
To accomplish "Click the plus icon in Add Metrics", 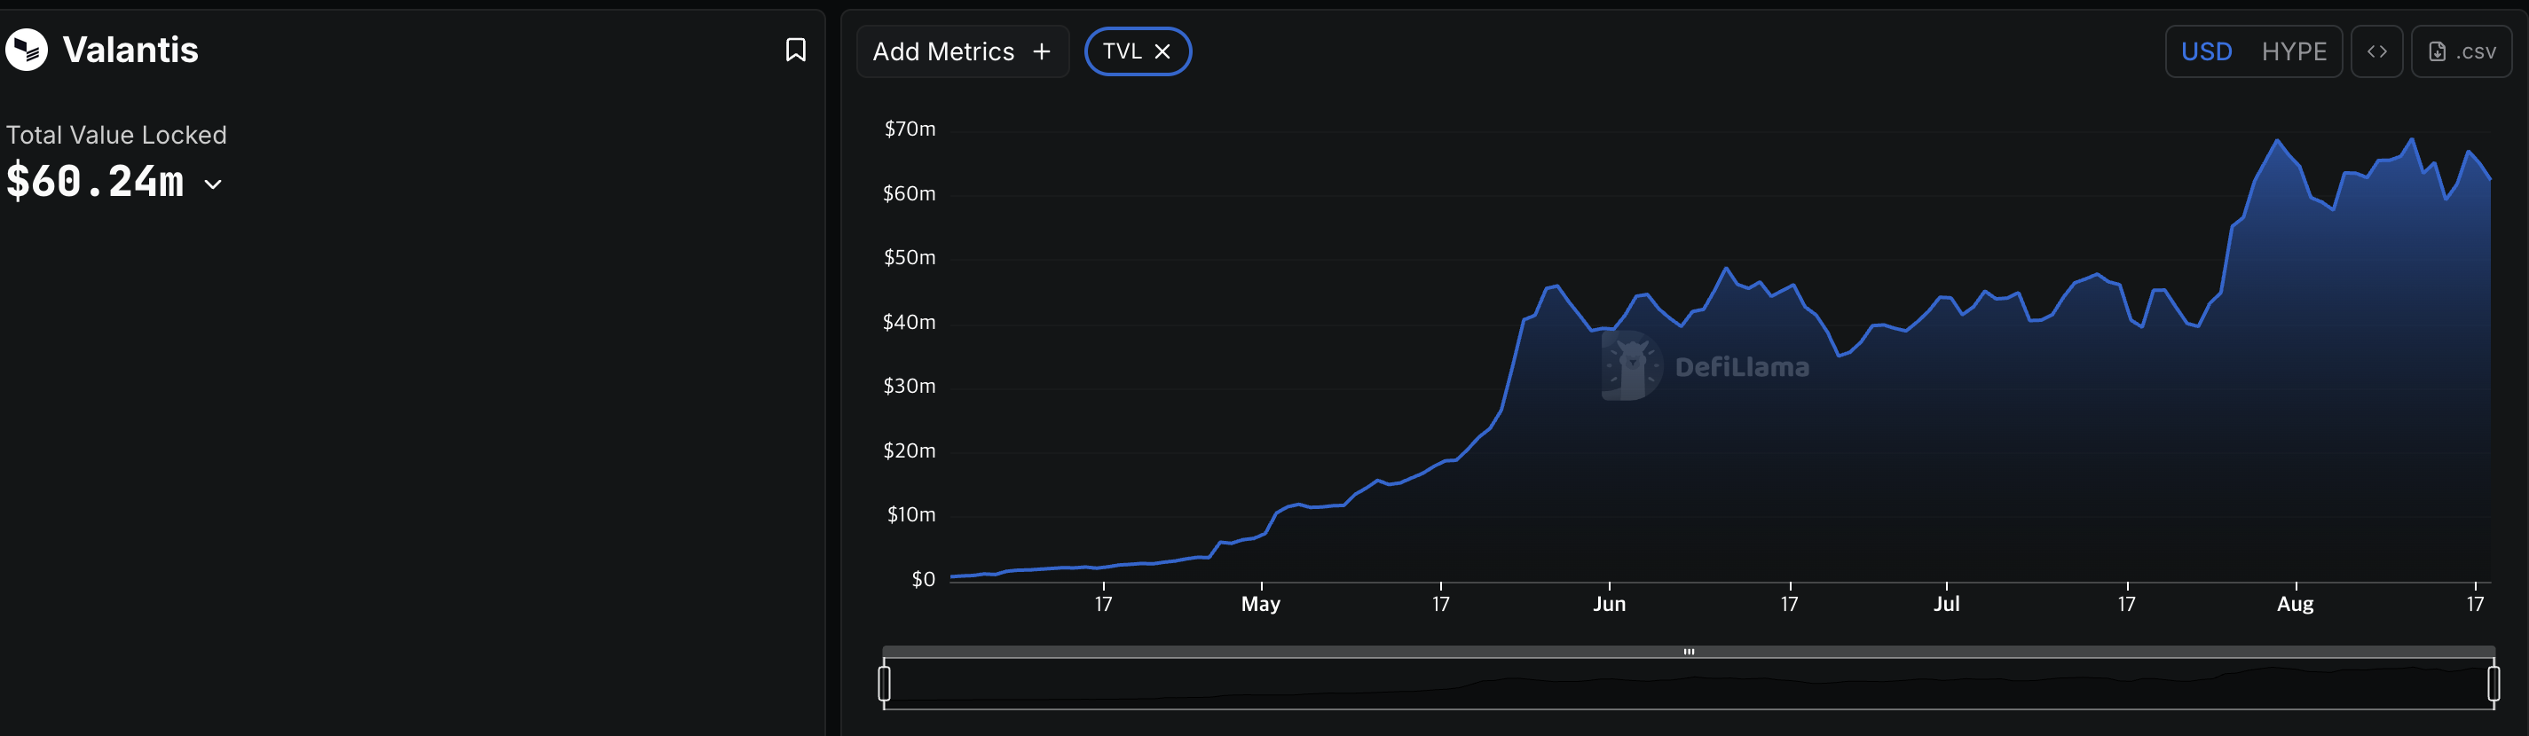I will coord(1042,51).
